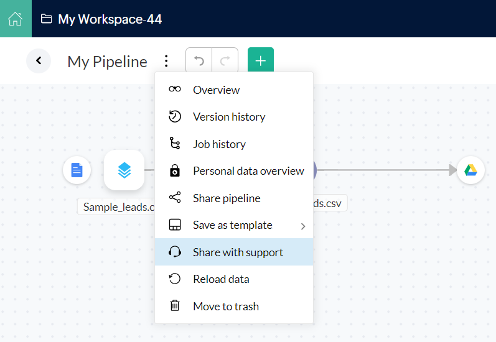
Task: Select the Google Drive destination node
Action: coord(470,170)
